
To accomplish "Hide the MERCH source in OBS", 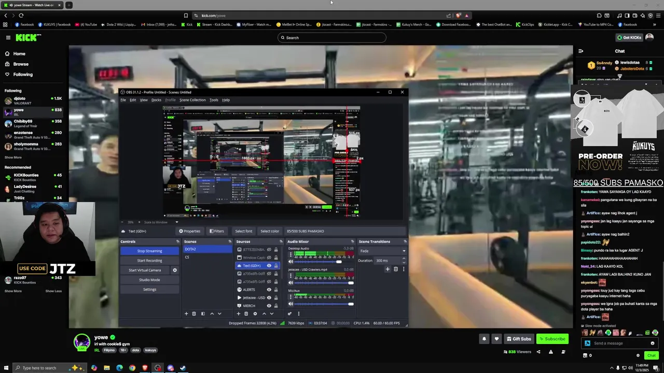I will point(269,306).
